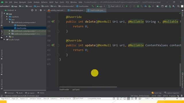Switch to the activity_main.xml tab

[57, 10]
